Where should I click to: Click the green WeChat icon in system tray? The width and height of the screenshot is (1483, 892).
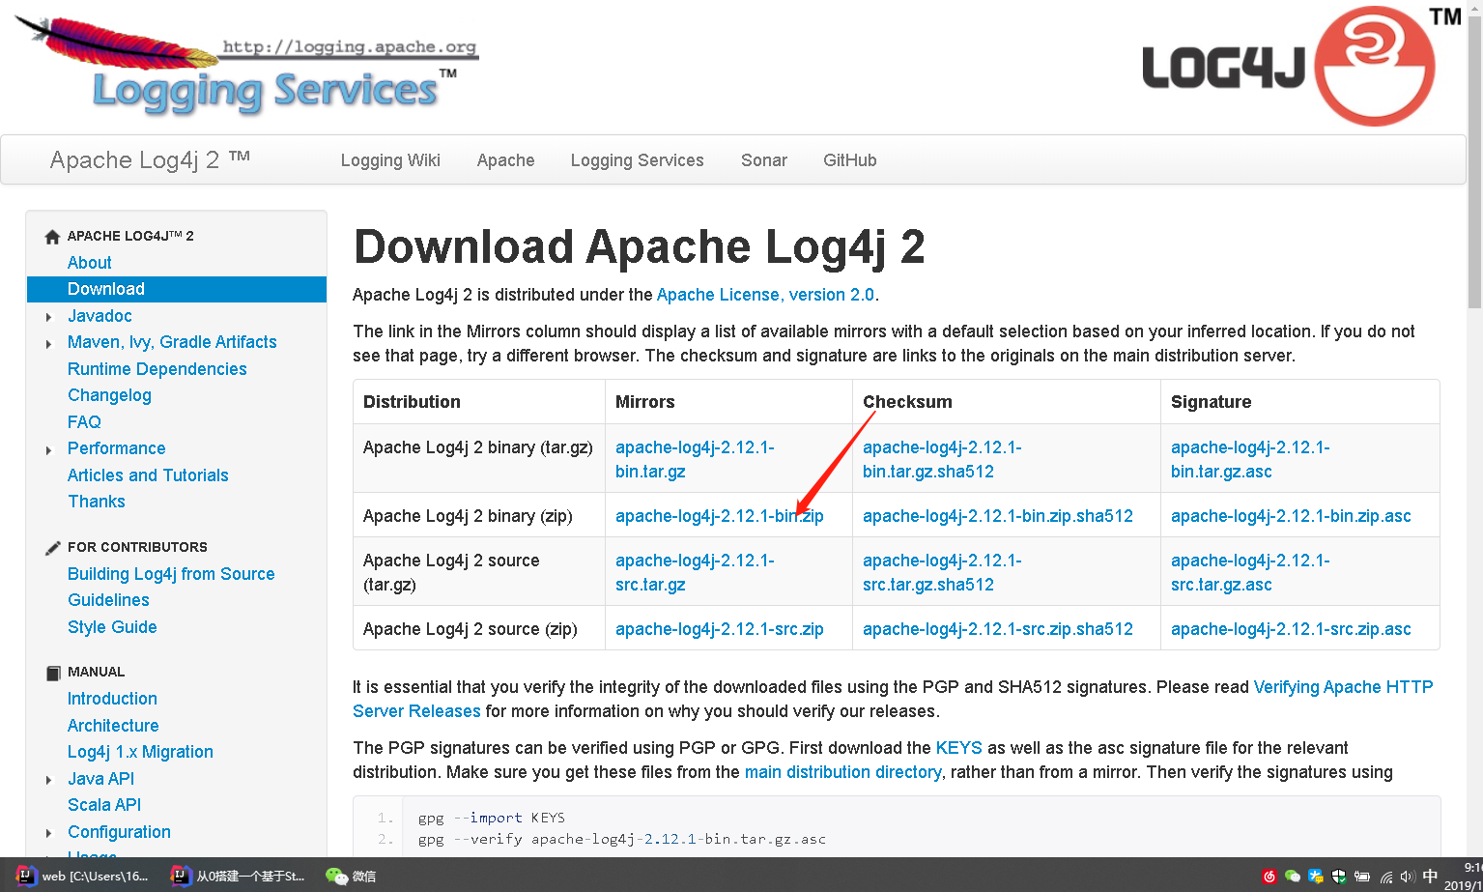tap(1293, 877)
